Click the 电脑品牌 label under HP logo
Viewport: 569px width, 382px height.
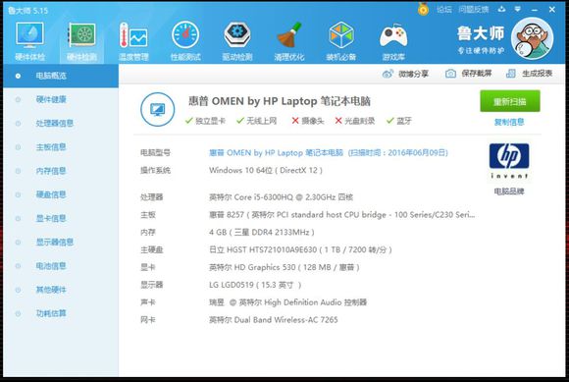[509, 191]
